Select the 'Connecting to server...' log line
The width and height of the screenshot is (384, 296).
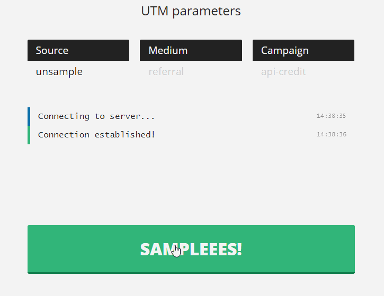[96, 116]
